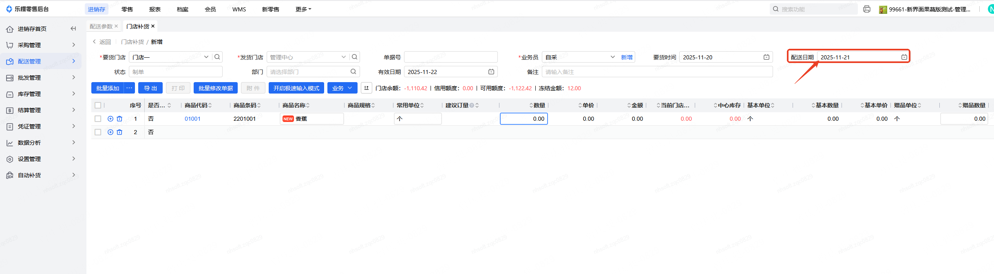Open the 业务 dropdown button
The height and width of the screenshot is (274, 994).
click(342, 88)
